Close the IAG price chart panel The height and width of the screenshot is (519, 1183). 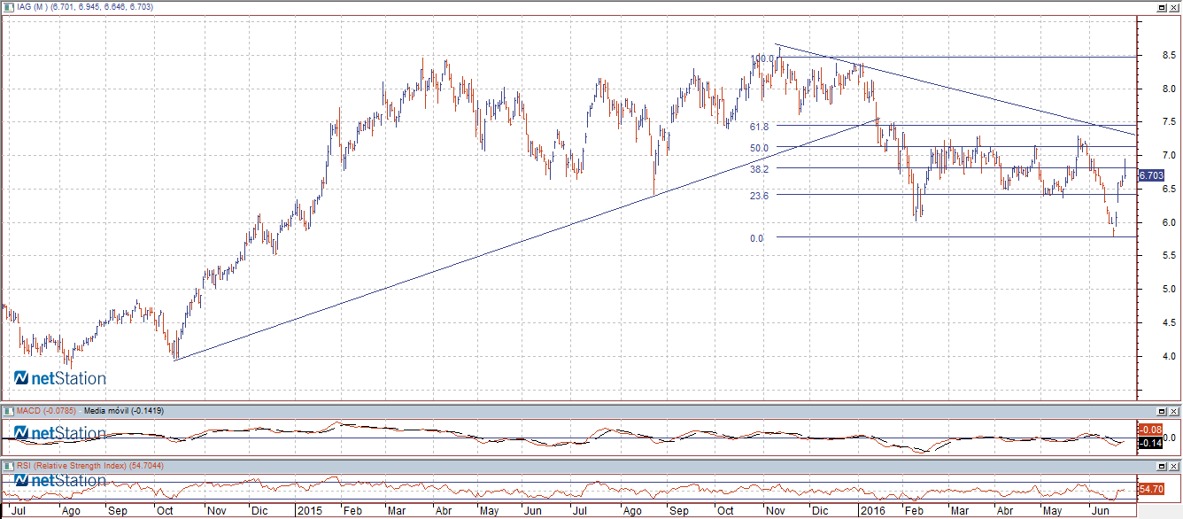tap(1173, 7)
